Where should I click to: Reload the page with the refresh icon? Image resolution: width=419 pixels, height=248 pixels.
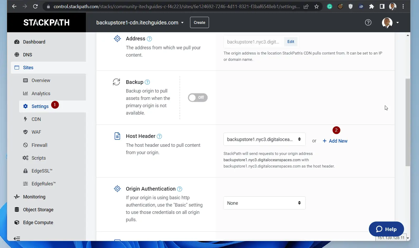[x=35, y=7]
